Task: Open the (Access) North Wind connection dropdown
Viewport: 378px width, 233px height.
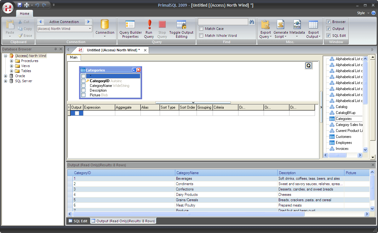Action: click(90, 28)
